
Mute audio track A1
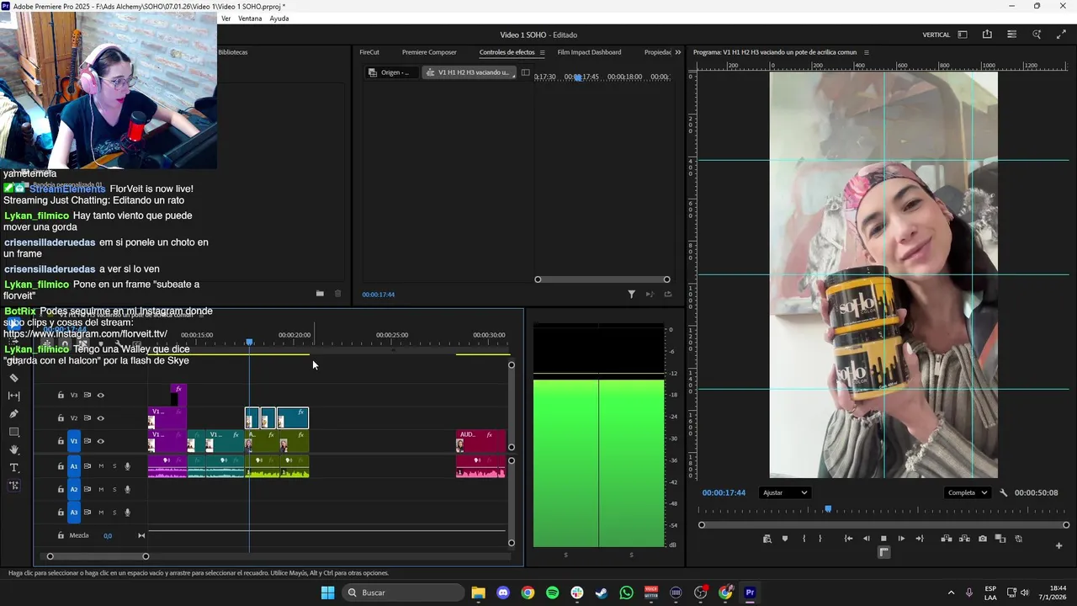pyautogui.click(x=101, y=466)
